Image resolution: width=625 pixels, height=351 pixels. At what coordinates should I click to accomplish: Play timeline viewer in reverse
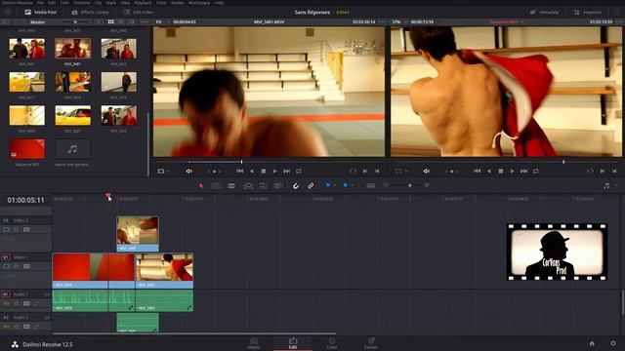[489, 172]
